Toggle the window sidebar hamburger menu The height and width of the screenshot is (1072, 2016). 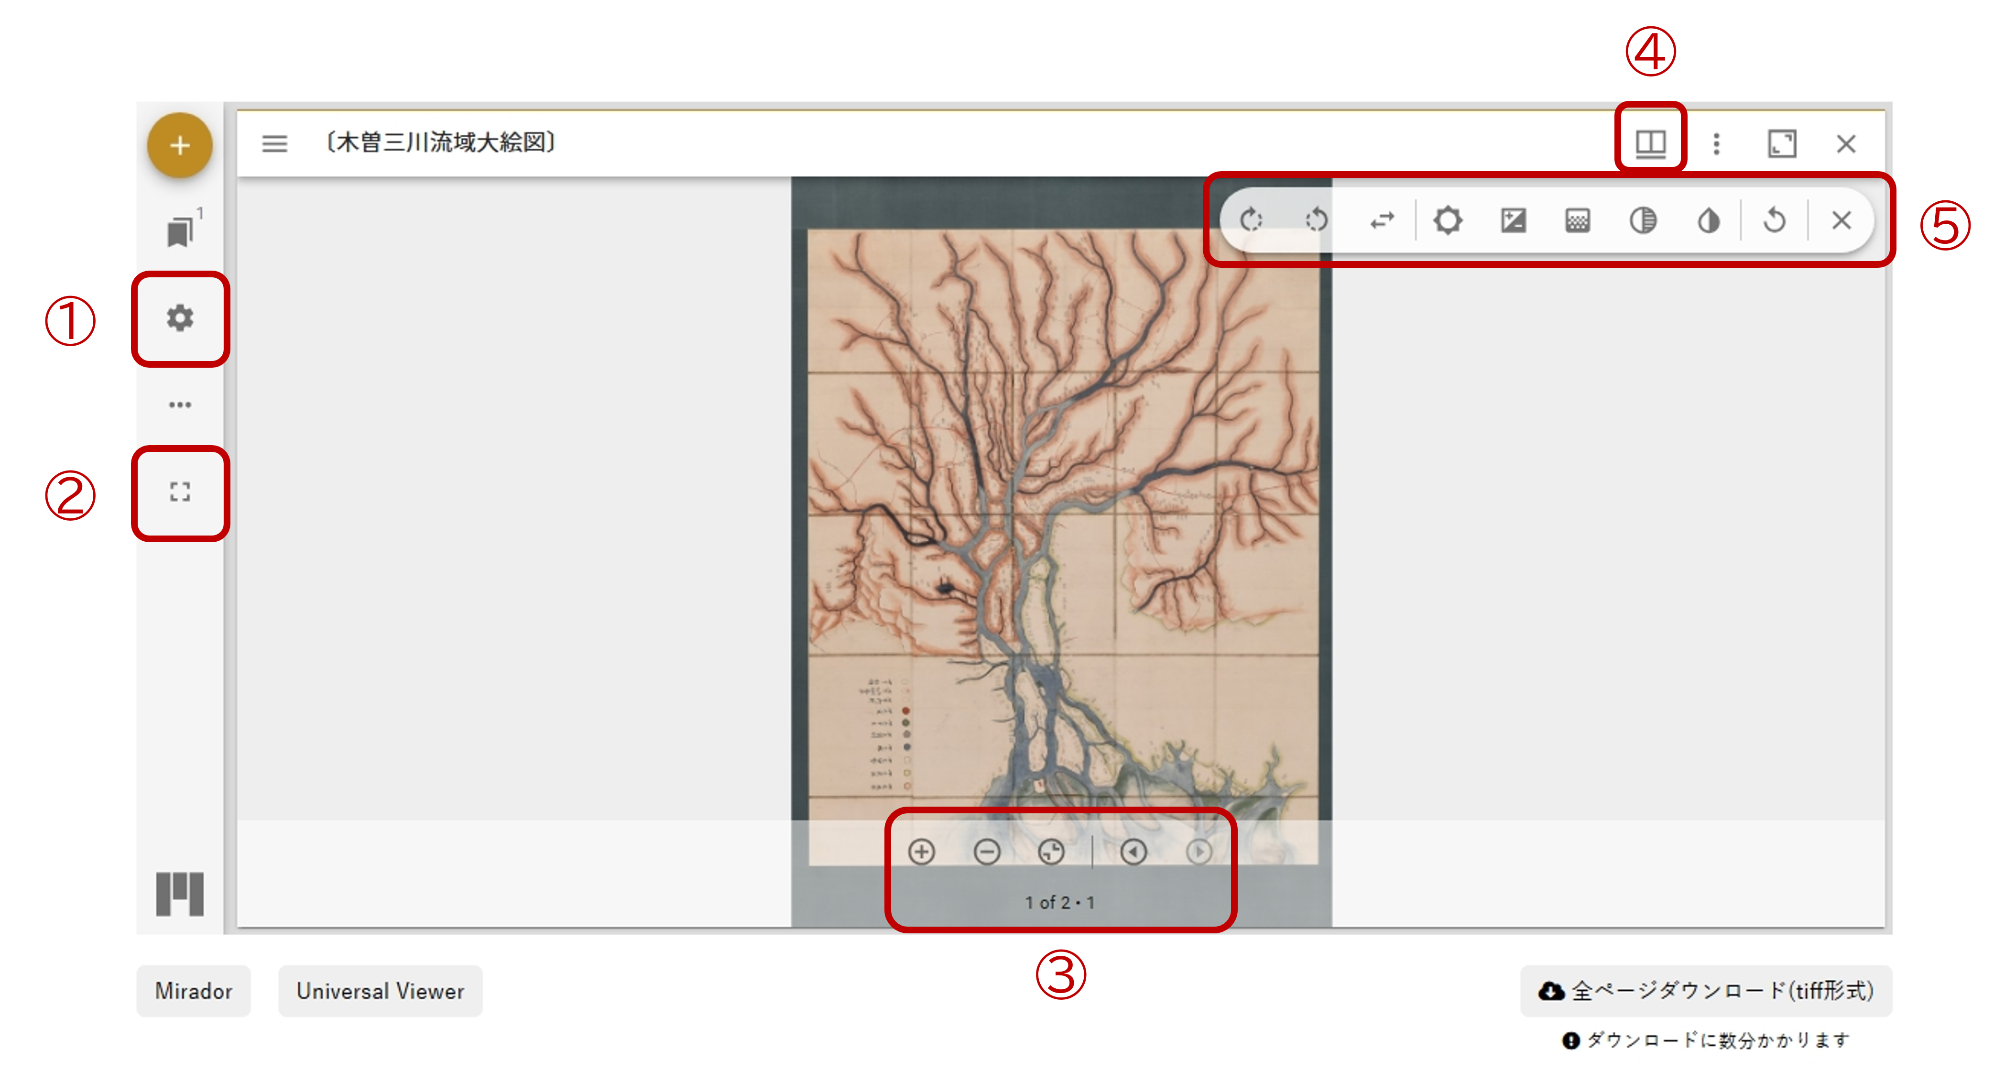[274, 143]
